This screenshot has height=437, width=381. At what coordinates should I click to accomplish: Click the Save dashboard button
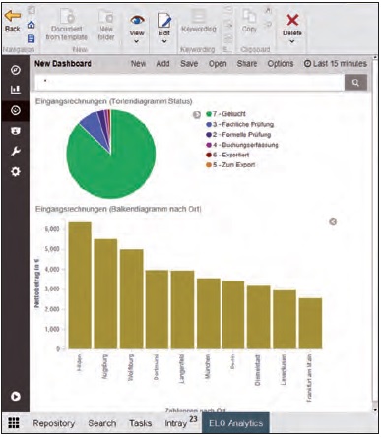click(189, 64)
